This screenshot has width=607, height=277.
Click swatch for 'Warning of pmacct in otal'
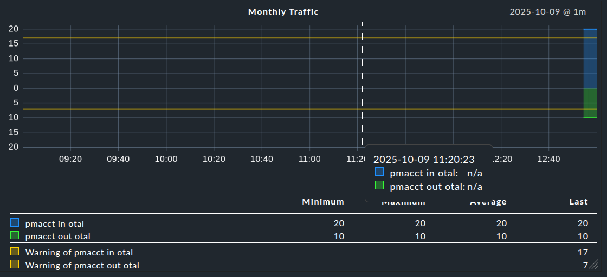(15, 252)
